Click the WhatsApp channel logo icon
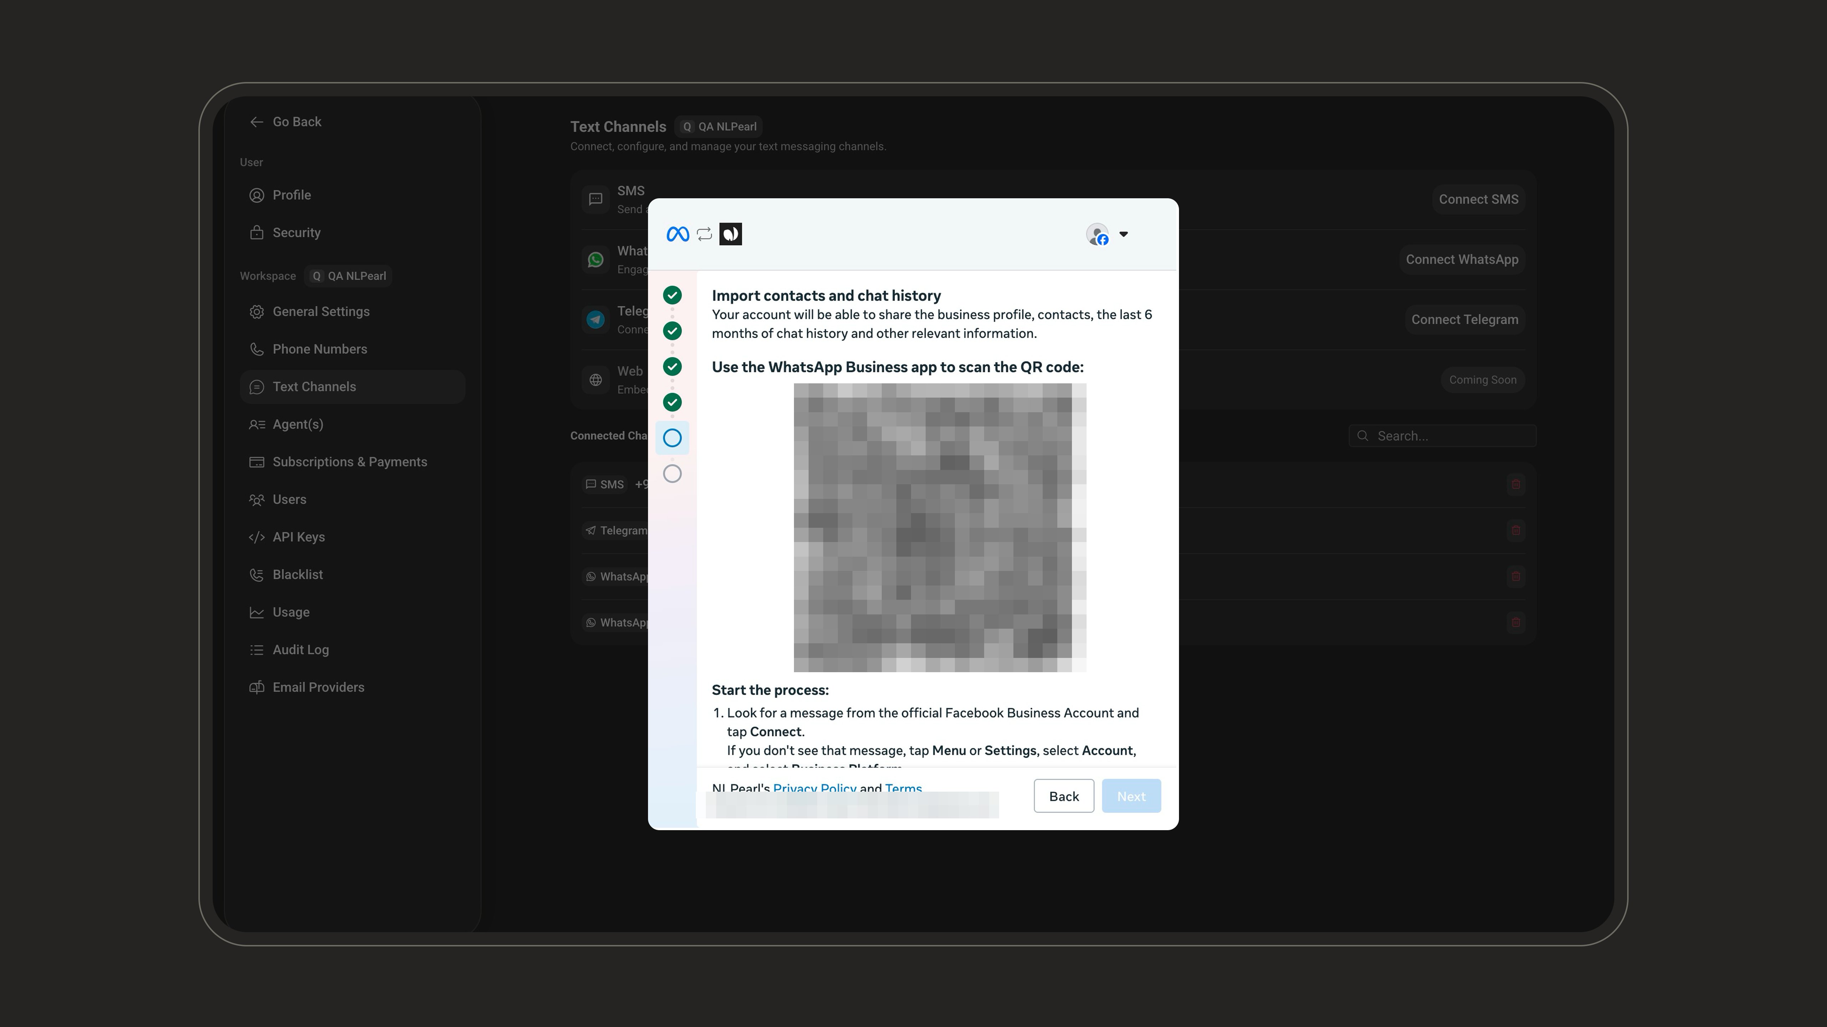Image resolution: width=1827 pixels, height=1027 pixels. 595,259
